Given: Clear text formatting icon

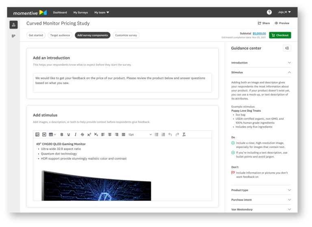Looking at the screenshot, I should coord(184,135).
